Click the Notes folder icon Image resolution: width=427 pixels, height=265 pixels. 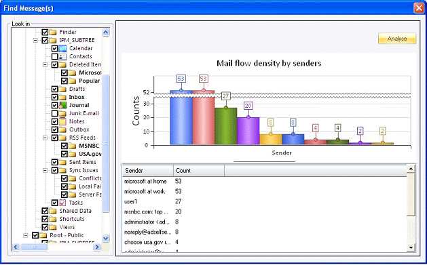(62, 121)
